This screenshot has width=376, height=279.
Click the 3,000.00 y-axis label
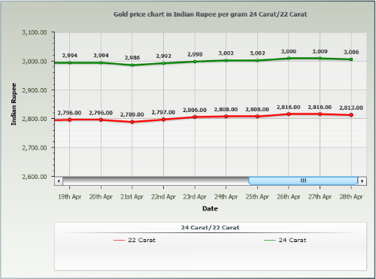tap(35, 62)
